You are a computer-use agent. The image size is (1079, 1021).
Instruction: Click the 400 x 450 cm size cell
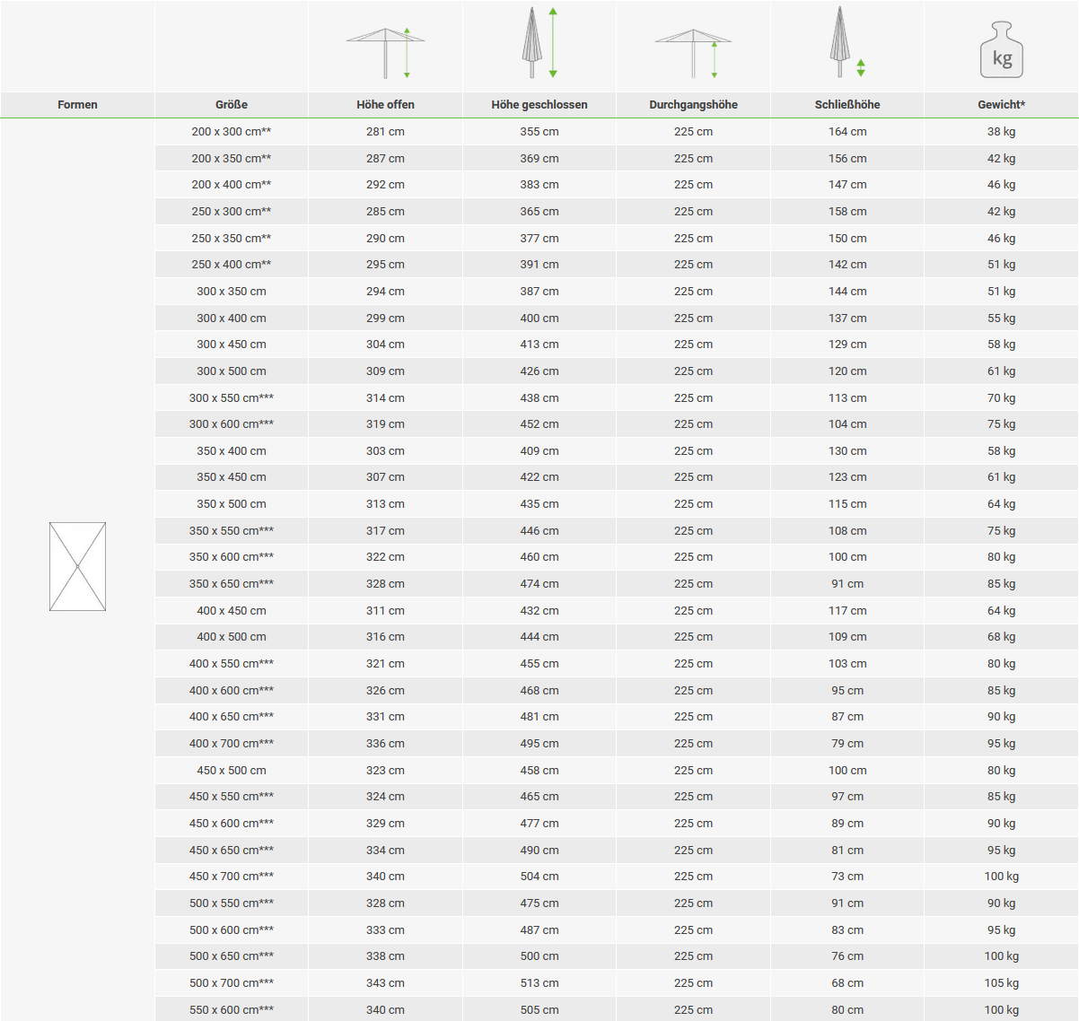[232, 611]
